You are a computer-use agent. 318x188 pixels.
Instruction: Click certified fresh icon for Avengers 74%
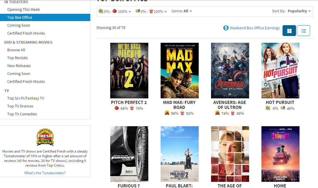pos(217,113)
